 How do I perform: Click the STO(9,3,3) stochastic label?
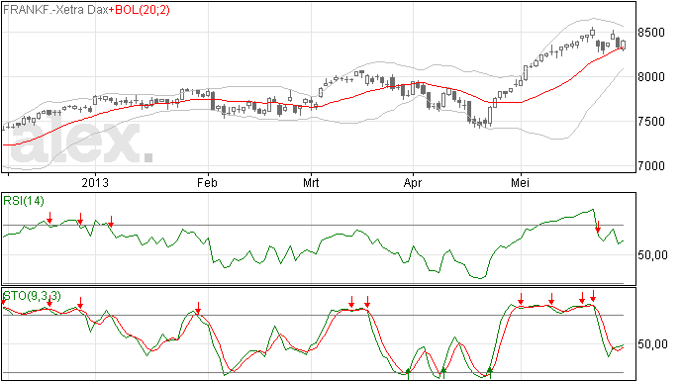click(32, 296)
